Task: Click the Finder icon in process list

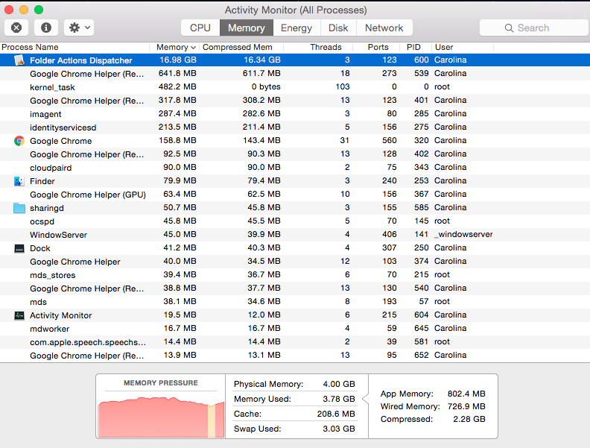Action: [x=19, y=181]
